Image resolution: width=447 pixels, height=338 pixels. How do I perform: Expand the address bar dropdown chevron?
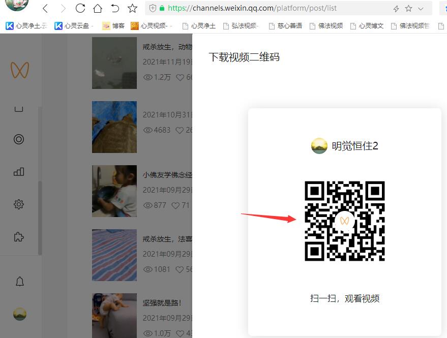(x=421, y=9)
